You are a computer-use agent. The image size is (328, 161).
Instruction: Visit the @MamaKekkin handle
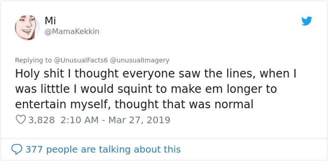pos(72,32)
